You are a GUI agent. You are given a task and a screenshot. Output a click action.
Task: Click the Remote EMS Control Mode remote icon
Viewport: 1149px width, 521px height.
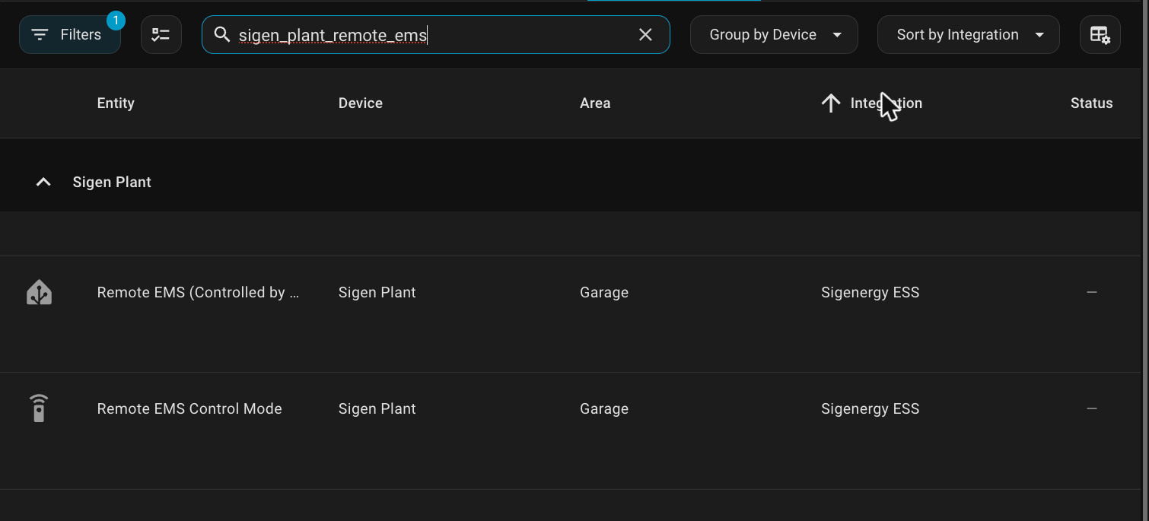click(39, 409)
